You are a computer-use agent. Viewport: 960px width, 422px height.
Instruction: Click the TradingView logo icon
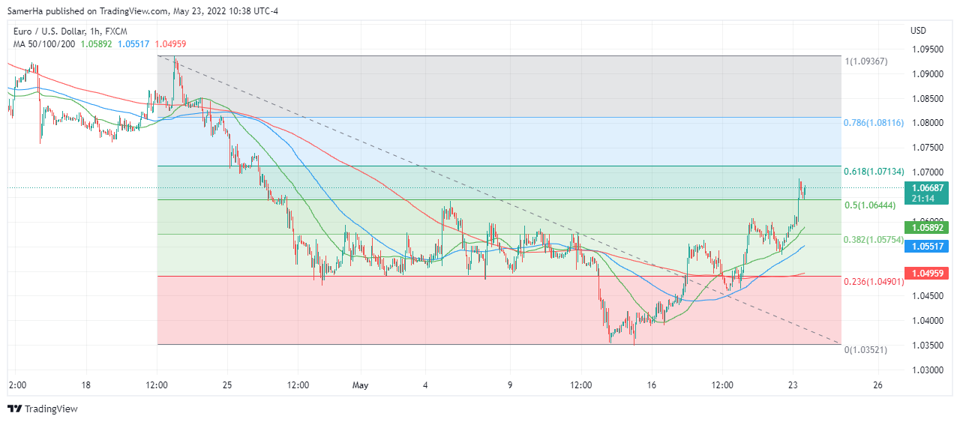[14, 409]
